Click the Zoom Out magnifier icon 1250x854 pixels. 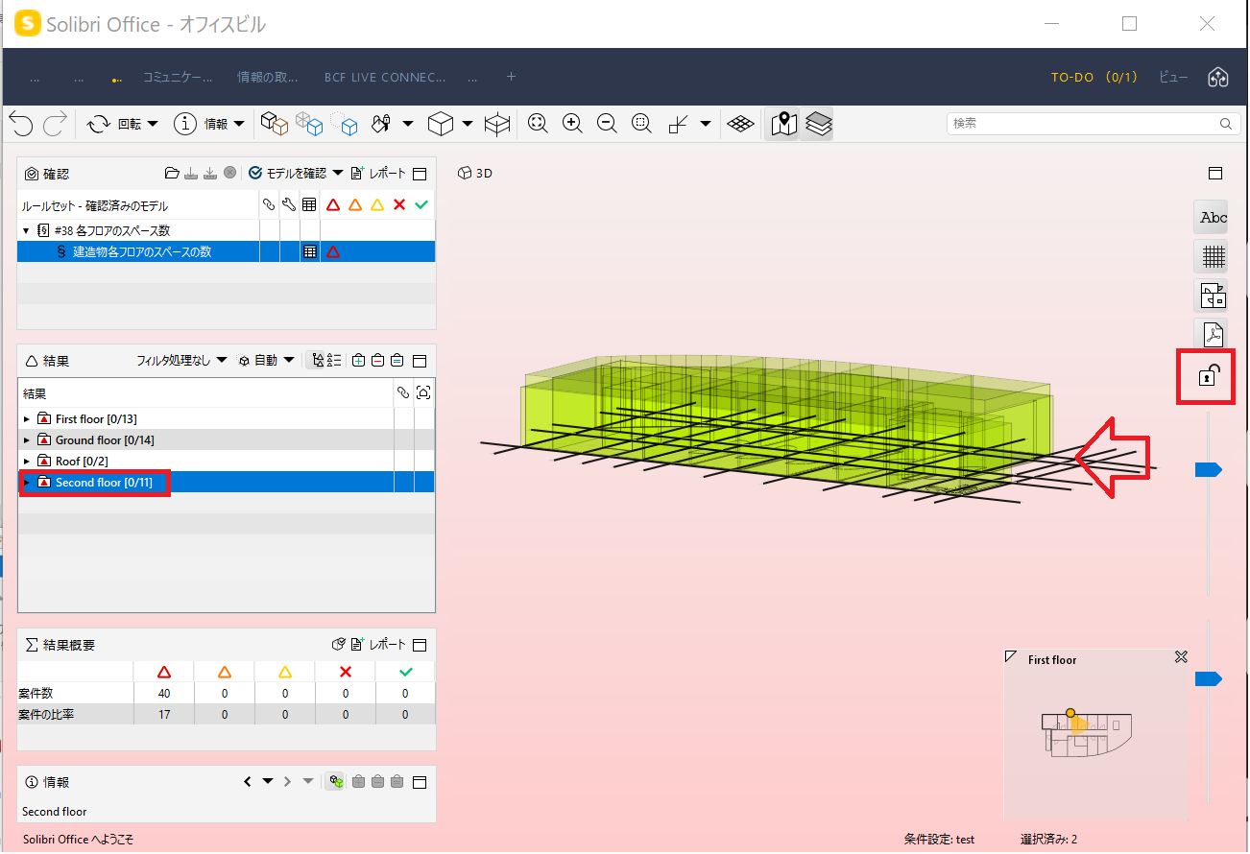tap(607, 124)
